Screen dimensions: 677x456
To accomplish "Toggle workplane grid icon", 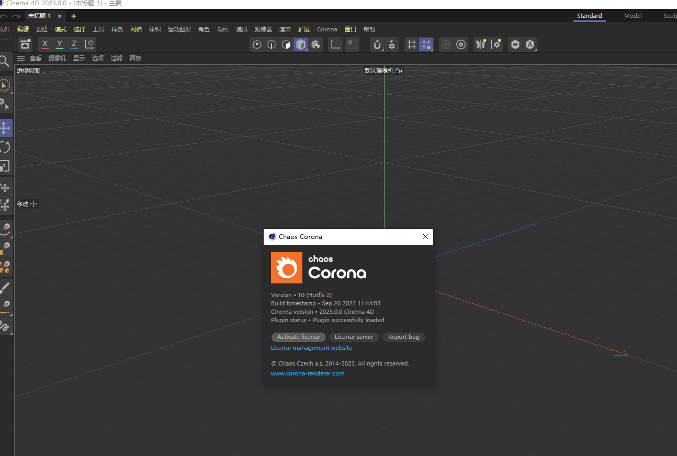I will pos(412,44).
